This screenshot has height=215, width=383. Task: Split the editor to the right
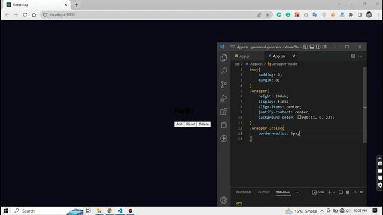coord(353,56)
